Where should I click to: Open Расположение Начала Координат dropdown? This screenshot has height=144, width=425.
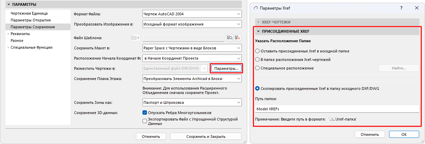tap(192, 58)
